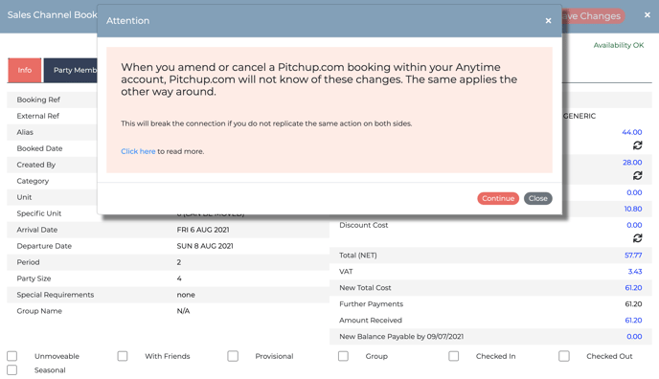This screenshot has height=379, width=659.
Task: Tick the With Friends checkbox
Action: (x=123, y=356)
